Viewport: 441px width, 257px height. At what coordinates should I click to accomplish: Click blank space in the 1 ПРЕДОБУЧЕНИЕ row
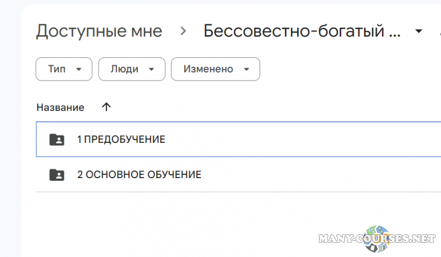[x=303, y=140]
